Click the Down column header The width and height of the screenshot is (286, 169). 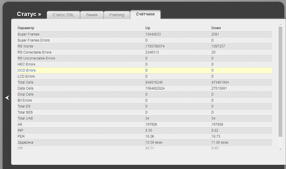click(x=216, y=28)
